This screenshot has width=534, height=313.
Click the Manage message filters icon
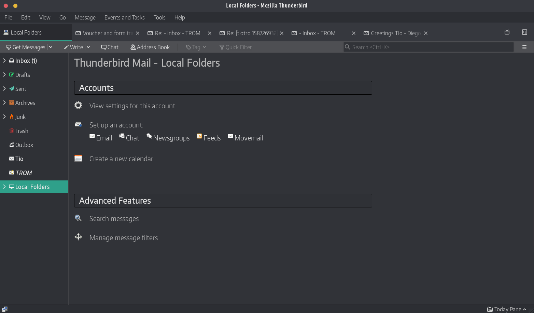pyautogui.click(x=78, y=237)
